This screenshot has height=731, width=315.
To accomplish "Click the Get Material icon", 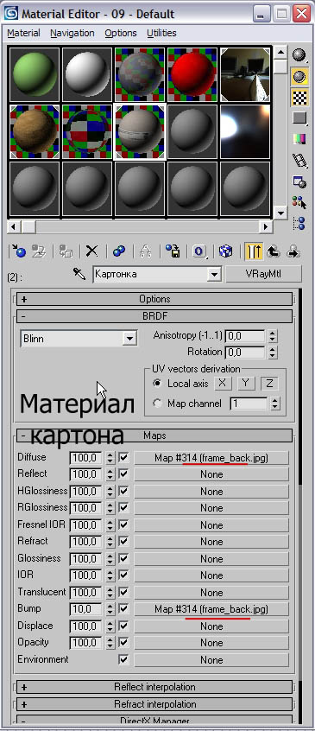I will pyautogui.click(x=19, y=251).
